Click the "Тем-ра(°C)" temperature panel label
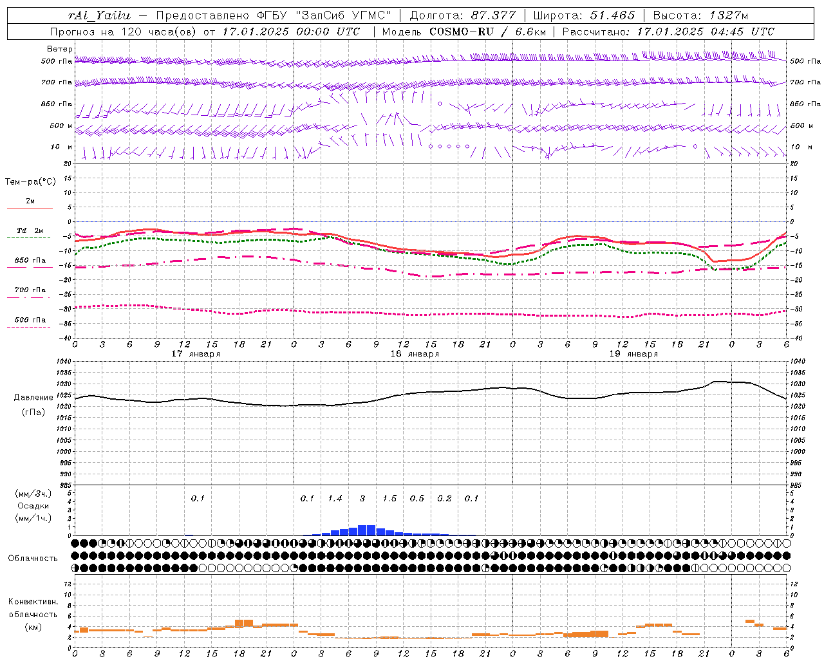Screen dimensions: 824x659 click(30, 182)
